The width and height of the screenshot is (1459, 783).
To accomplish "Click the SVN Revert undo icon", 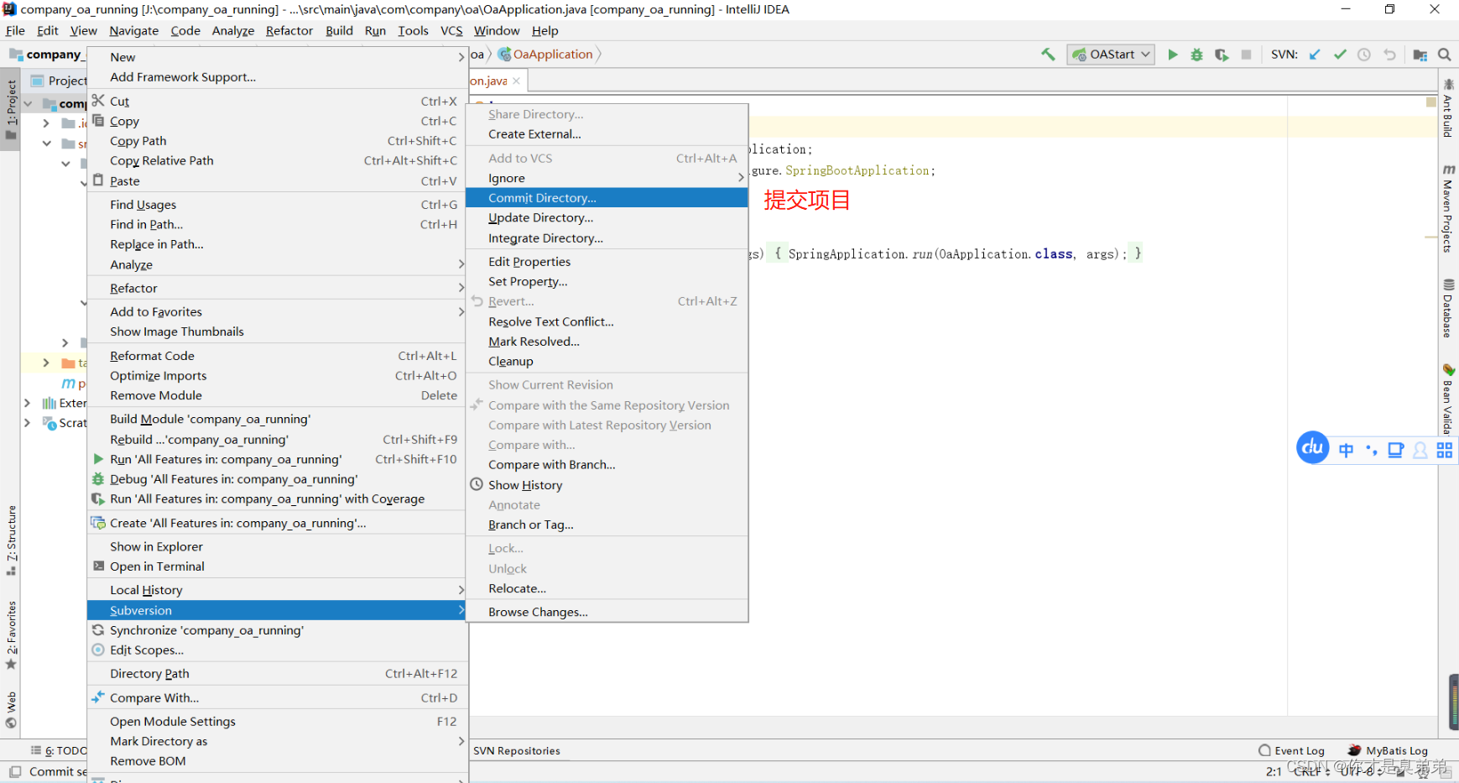I will (1389, 55).
